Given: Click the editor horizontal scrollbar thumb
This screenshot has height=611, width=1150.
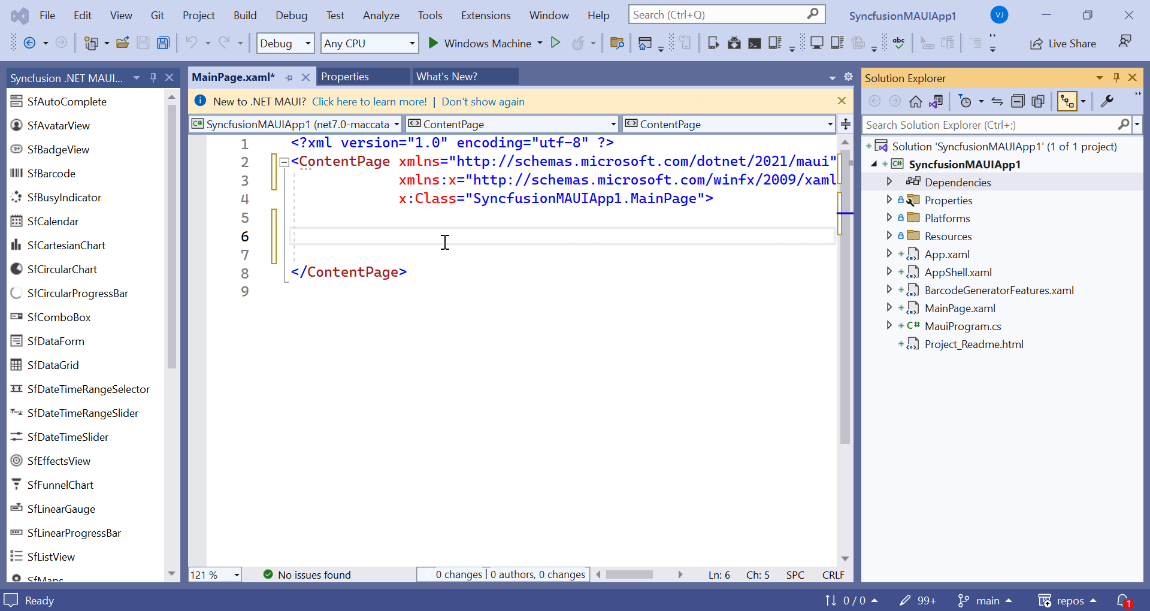Looking at the screenshot, I should point(629,574).
